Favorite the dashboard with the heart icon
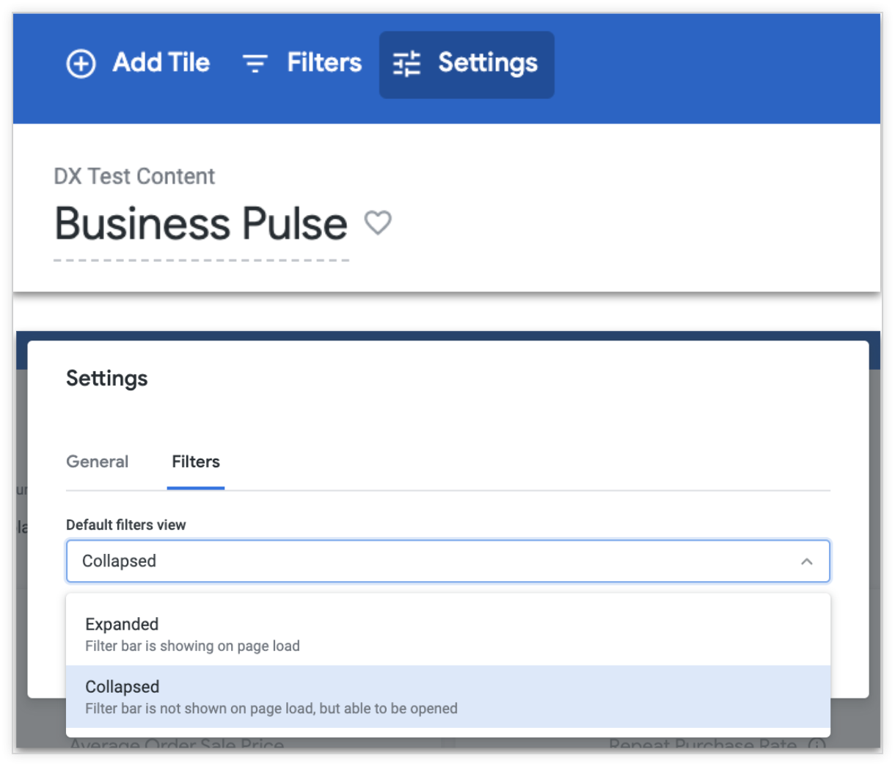895x766 pixels. [x=378, y=222]
